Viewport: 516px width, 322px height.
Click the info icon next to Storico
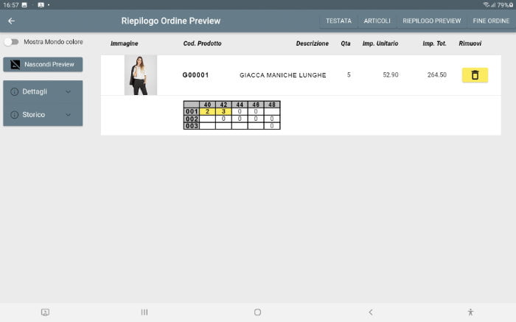[x=15, y=114]
